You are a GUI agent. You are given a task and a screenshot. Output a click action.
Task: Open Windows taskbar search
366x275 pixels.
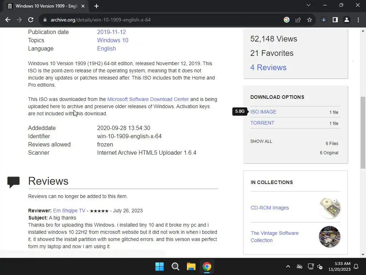(x=175, y=266)
